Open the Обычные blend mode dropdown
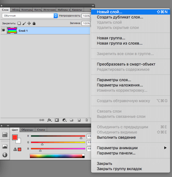 pos(30,16)
